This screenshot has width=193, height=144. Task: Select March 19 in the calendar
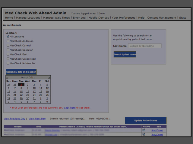click(x=47, y=91)
